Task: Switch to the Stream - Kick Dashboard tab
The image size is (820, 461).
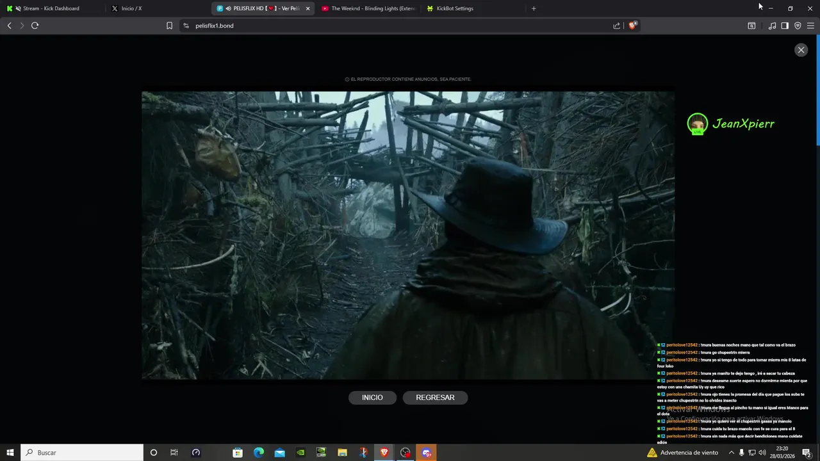Action: pos(53,8)
